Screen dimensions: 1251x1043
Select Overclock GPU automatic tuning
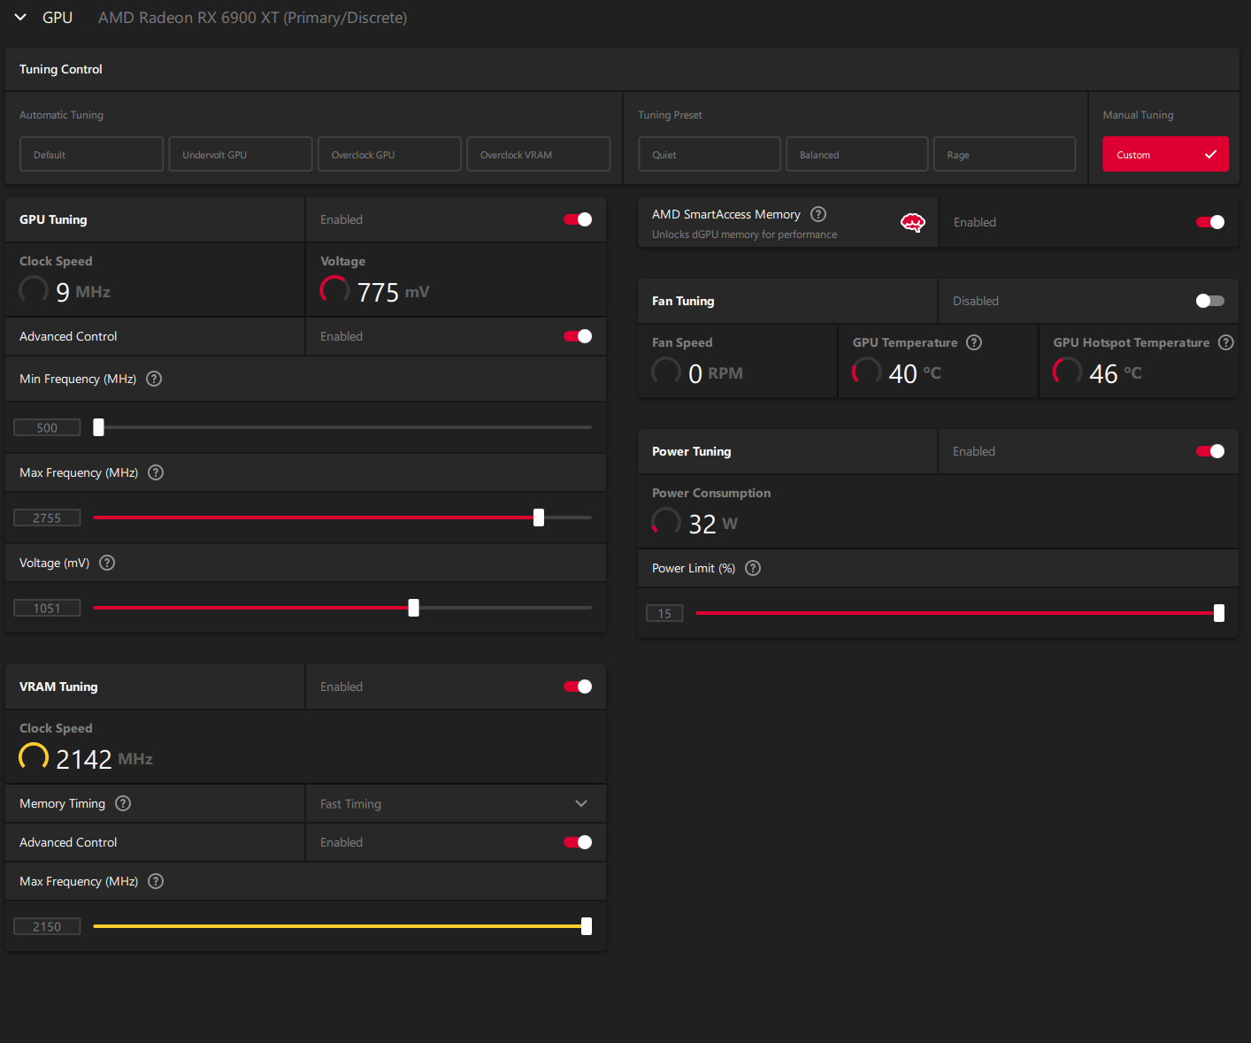click(x=389, y=154)
